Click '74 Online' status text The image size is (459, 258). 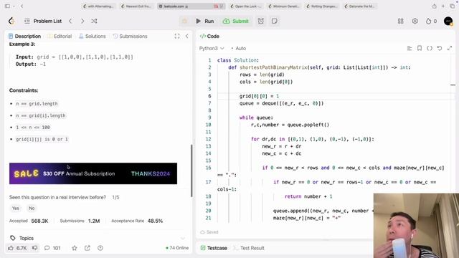click(177, 248)
